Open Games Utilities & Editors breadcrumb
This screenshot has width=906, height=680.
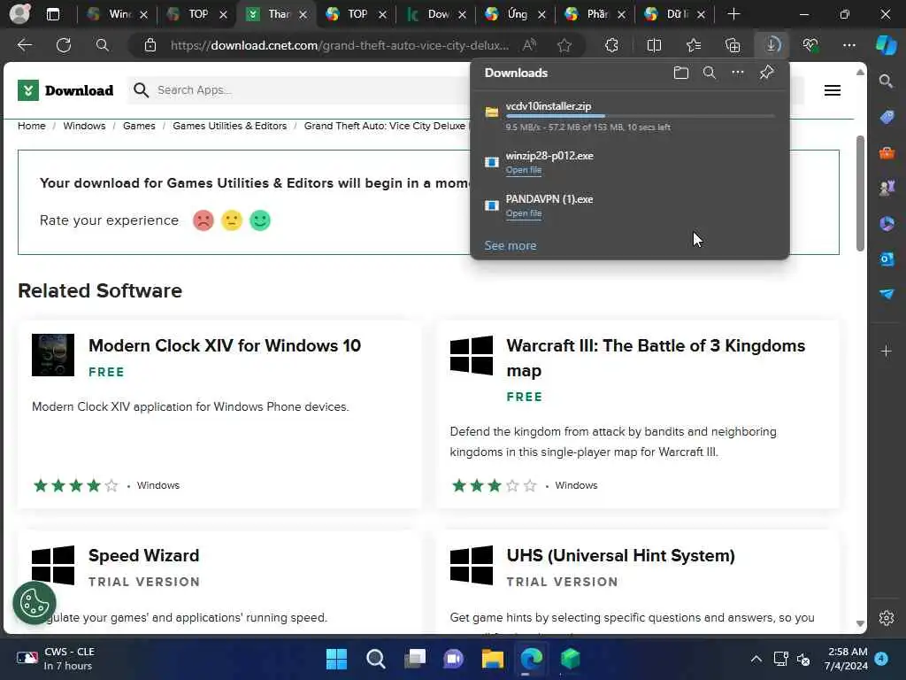[229, 126]
